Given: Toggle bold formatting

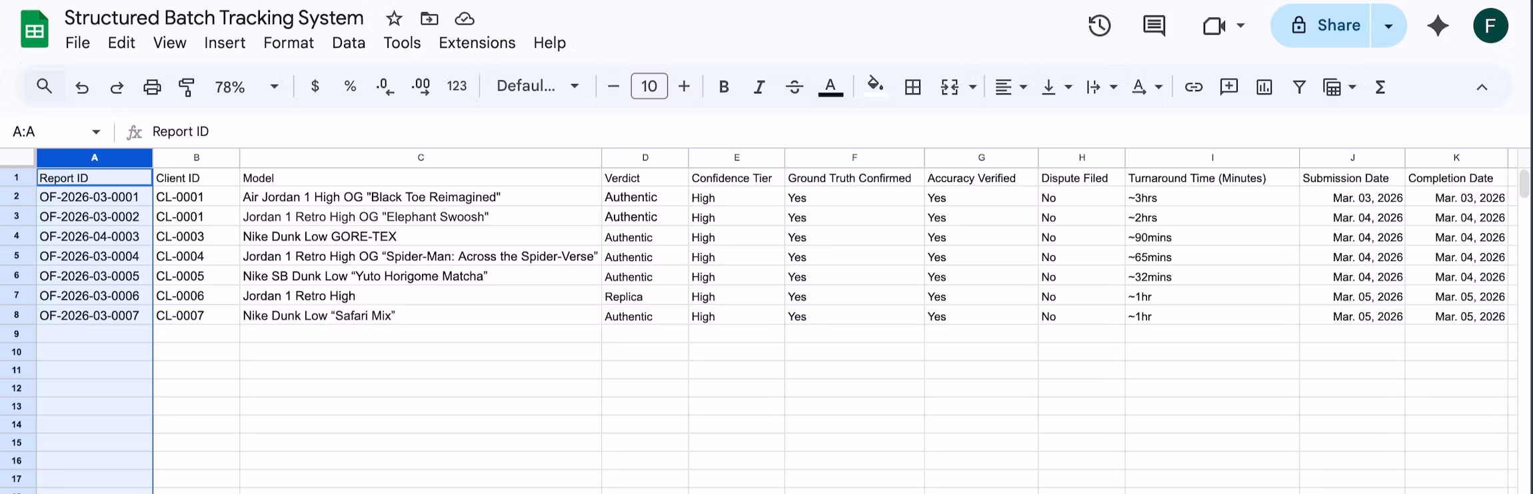Looking at the screenshot, I should coord(724,87).
